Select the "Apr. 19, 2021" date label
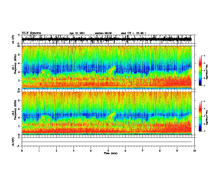The image size is (219, 169). tap(77, 33)
